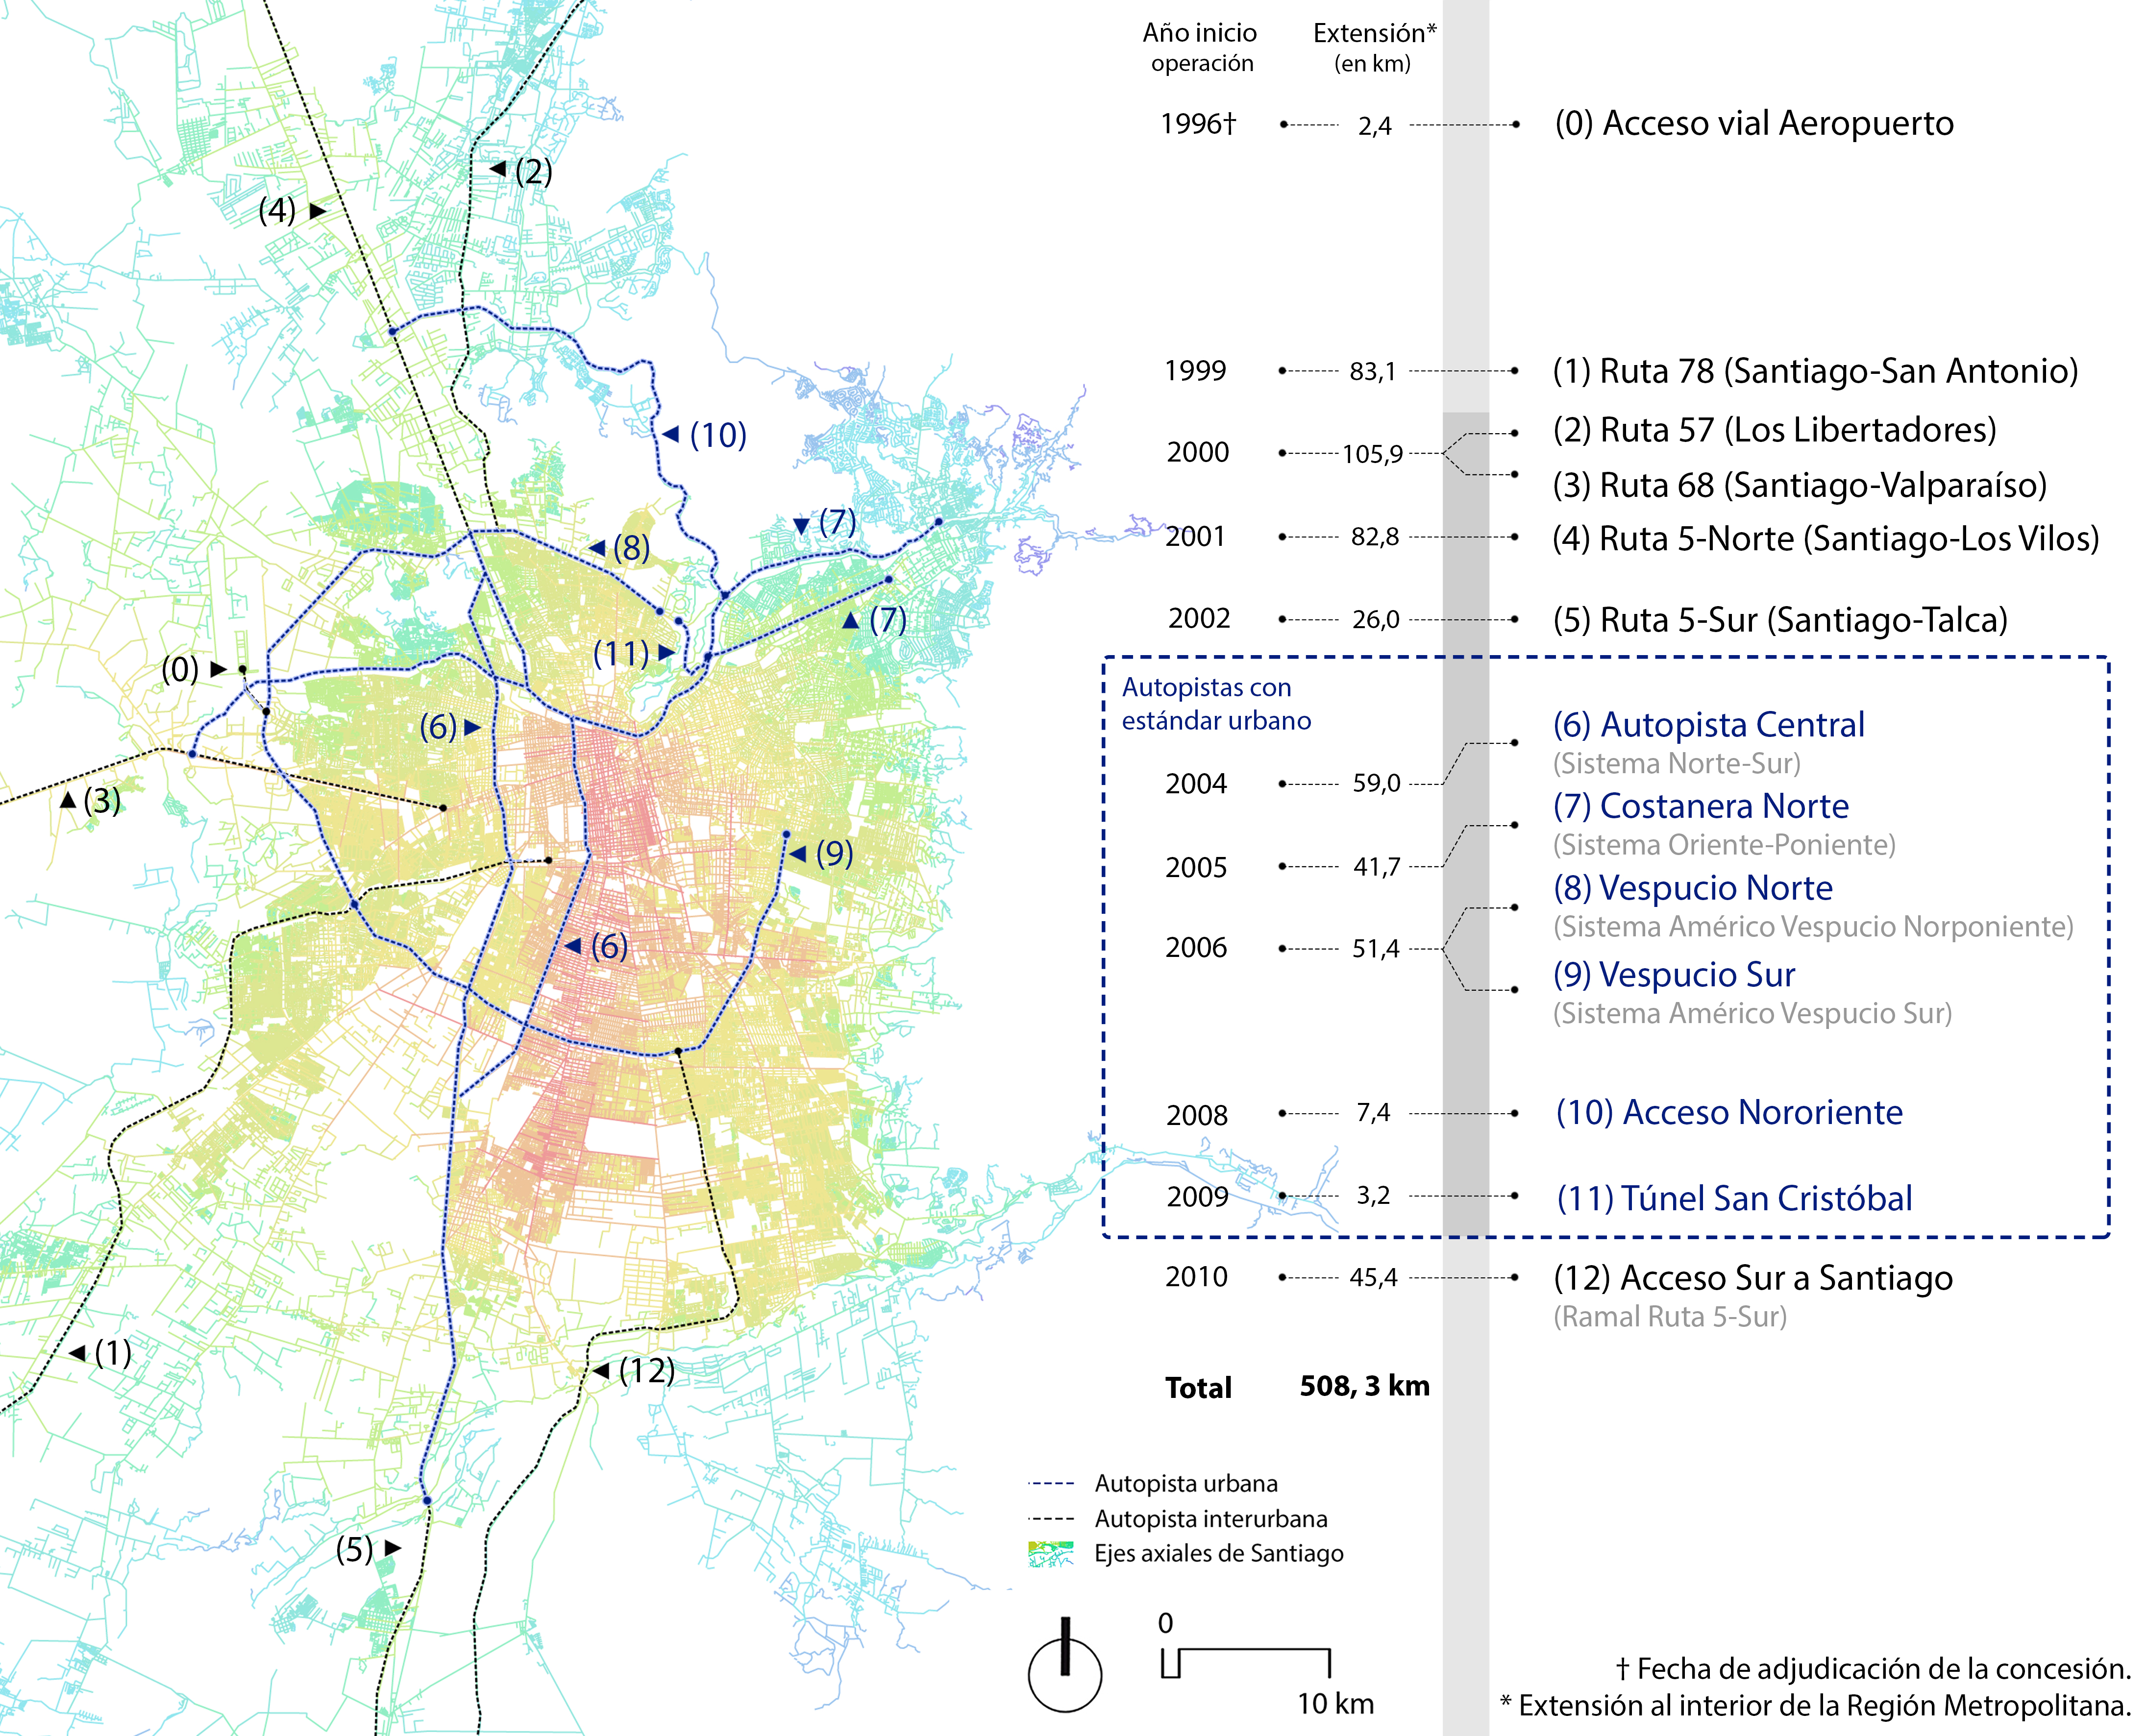Select the (11) Túnel San Cristóbal entry
This screenshot has width=2147, height=1736.
tap(1734, 1198)
